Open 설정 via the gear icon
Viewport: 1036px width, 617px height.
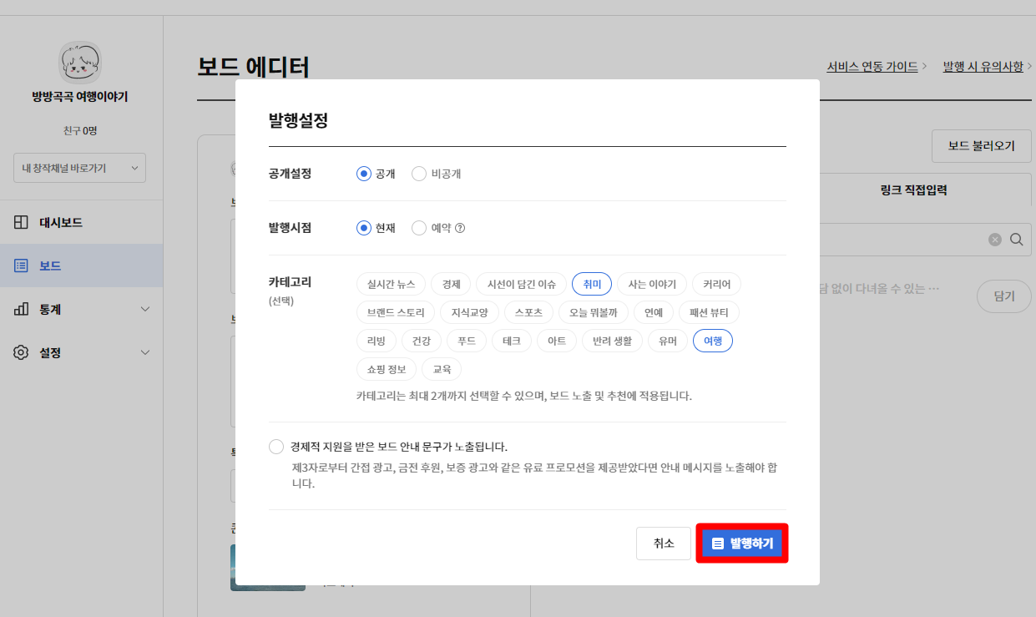click(x=23, y=352)
